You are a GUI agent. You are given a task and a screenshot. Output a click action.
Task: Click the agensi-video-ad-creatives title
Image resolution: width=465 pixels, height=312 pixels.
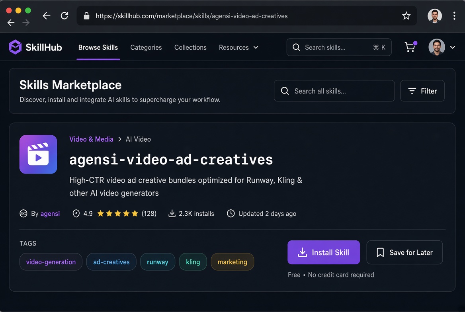[171, 160]
